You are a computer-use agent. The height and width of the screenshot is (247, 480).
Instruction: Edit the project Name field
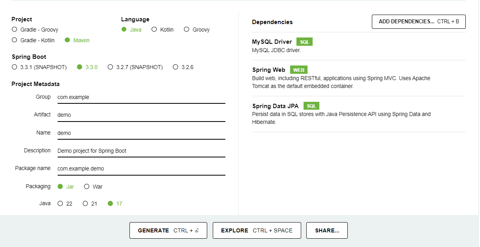141,133
